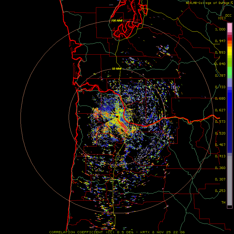This screenshot has height=234, width=234.
Task: Click the 0.467 scale value
Action: coord(220,145)
